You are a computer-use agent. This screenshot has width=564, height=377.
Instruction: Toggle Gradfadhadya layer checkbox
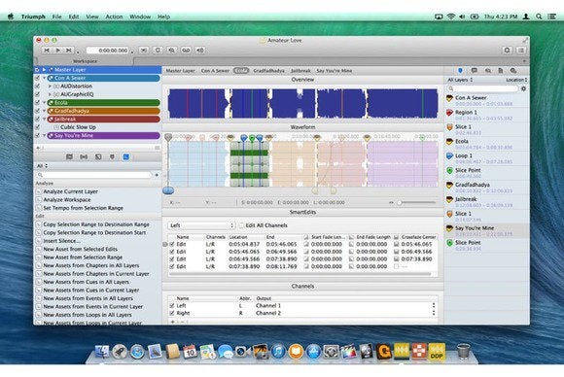pos(37,111)
